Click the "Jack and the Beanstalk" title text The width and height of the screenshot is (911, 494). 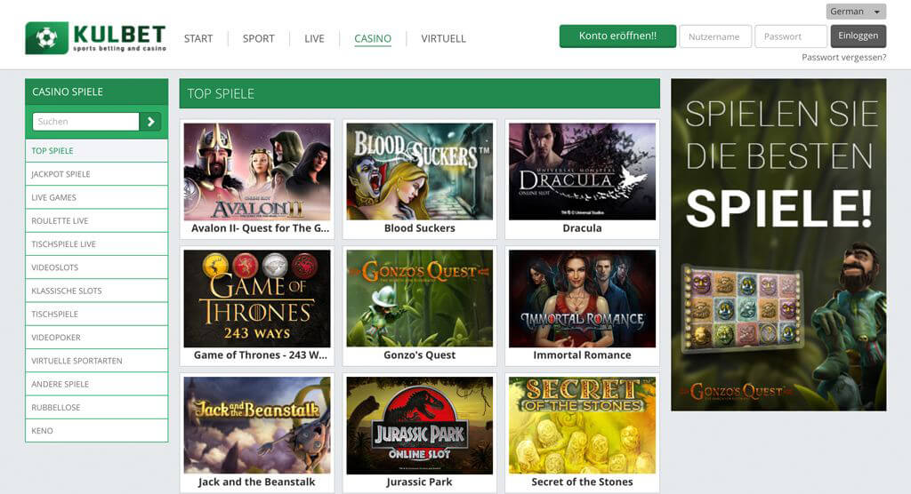coord(257,482)
